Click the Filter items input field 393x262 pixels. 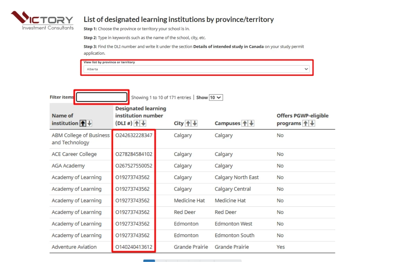coord(102,97)
